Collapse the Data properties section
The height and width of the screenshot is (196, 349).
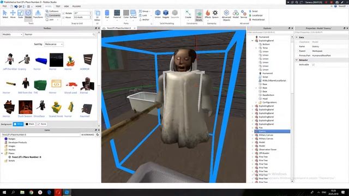tap(297, 38)
